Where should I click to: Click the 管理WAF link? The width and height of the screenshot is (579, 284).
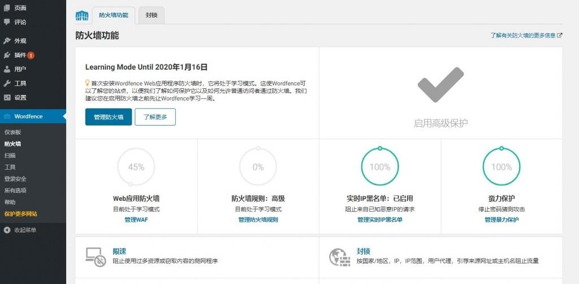click(136, 220)
